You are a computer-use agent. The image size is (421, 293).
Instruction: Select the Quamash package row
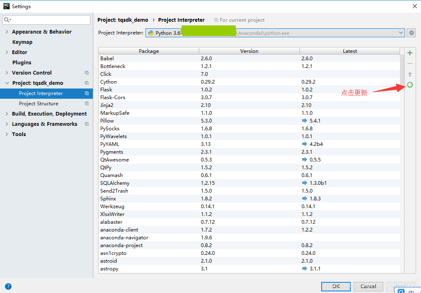[x=249, y=175]
